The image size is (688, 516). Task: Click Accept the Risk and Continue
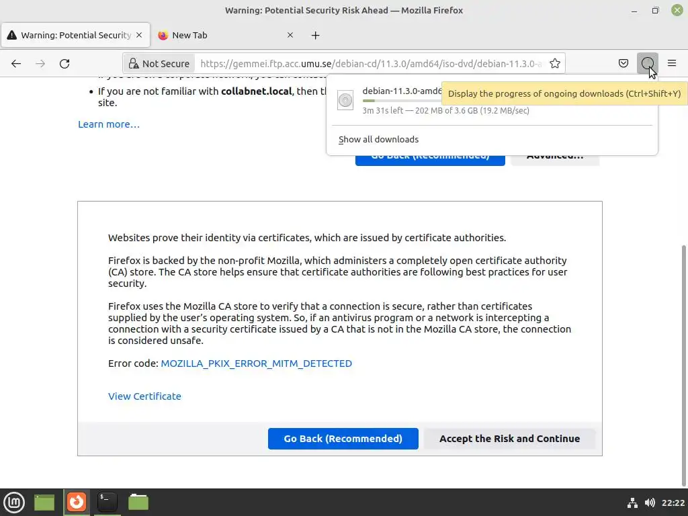pos(509,439)
